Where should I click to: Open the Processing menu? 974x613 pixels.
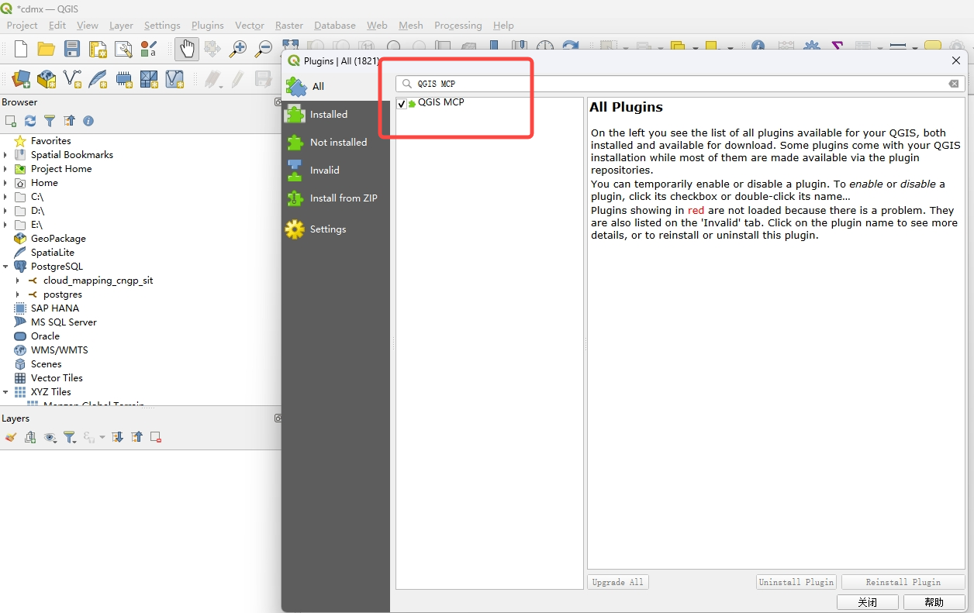pyautogui.click(x=458, y=26)
